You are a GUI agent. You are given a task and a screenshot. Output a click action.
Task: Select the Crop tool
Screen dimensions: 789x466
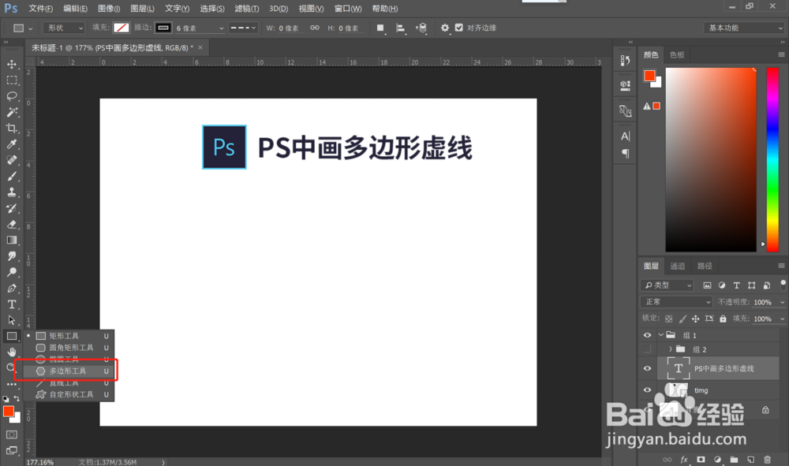(x=12, y=128)
